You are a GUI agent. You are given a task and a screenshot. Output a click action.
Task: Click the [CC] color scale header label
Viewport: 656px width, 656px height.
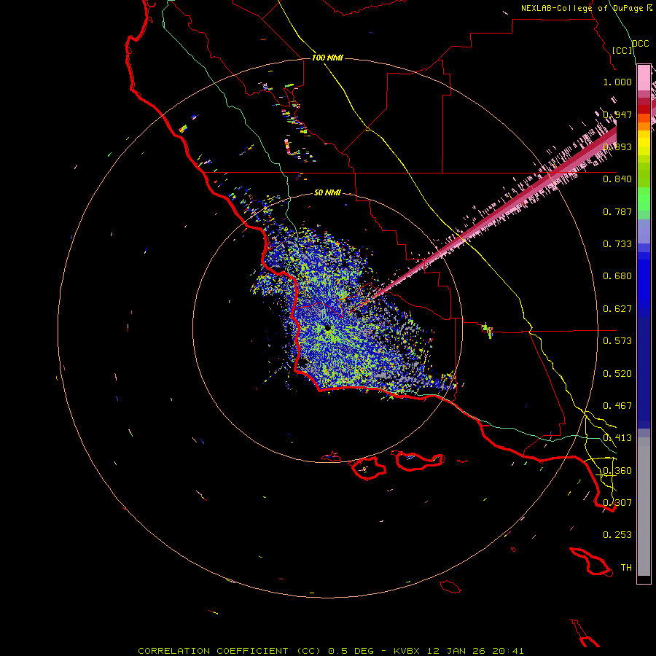622,50
